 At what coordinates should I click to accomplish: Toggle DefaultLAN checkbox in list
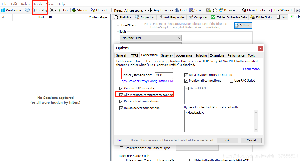(x=187, y=88)
